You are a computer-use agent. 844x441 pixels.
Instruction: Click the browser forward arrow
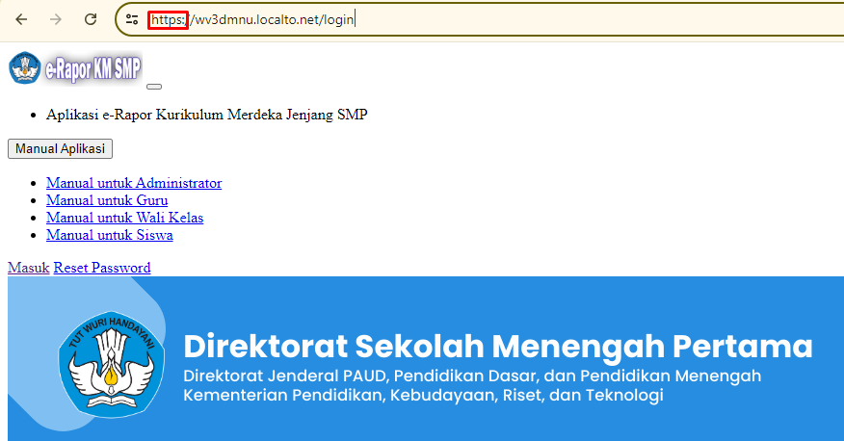pyautogui.click(x=56, y=20)
